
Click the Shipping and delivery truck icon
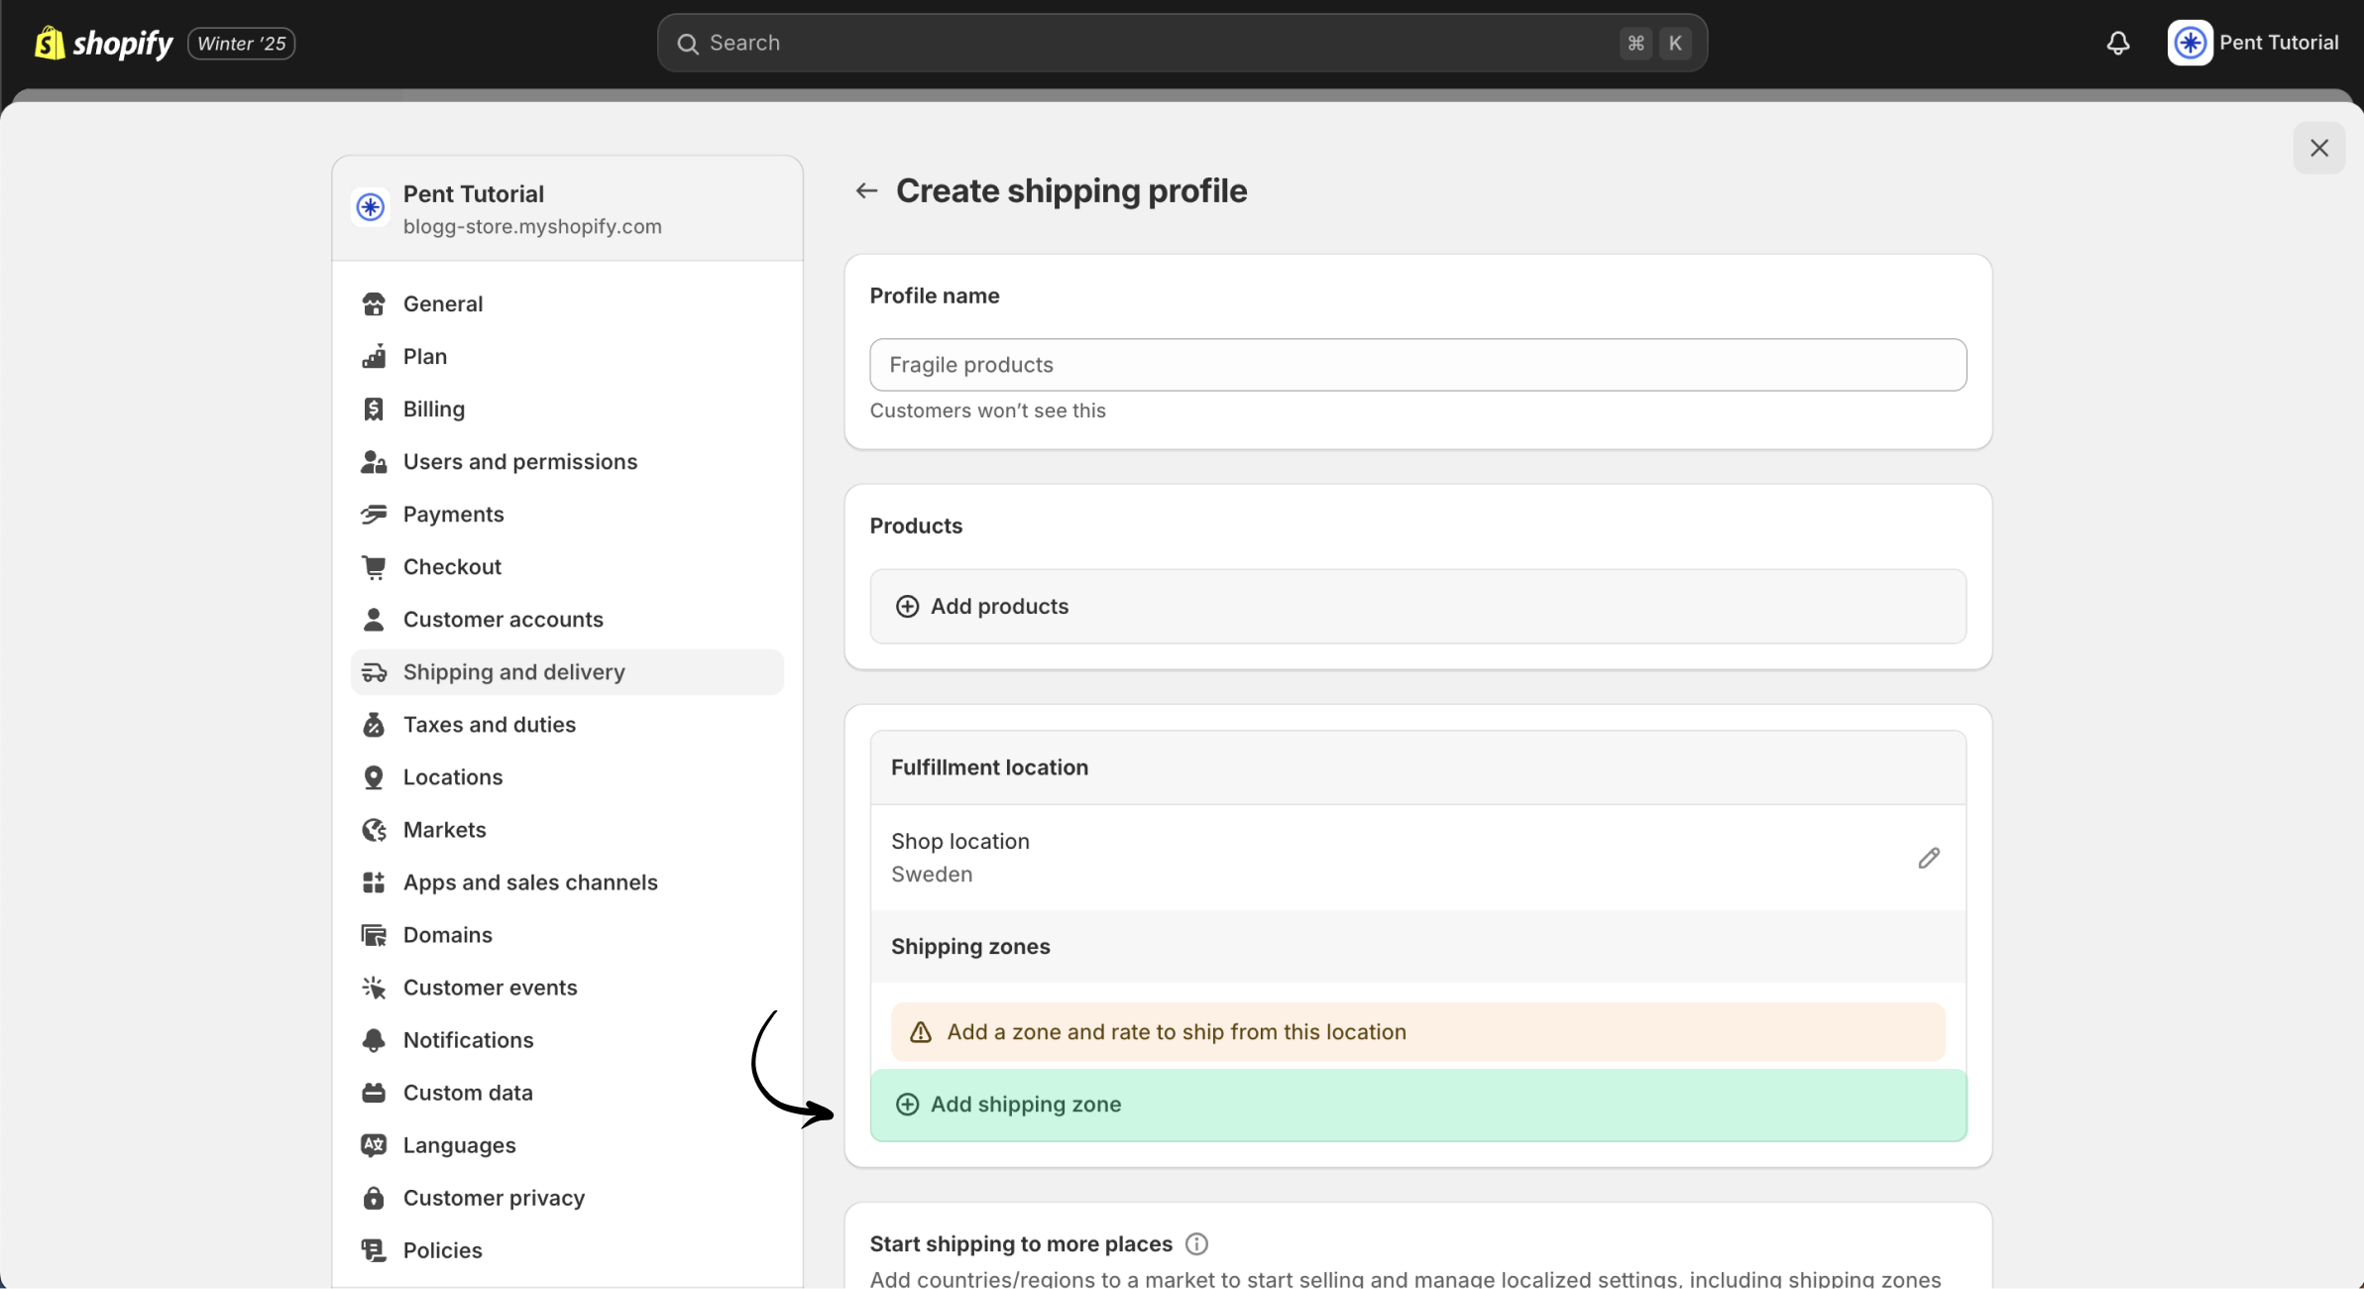(x=374, y=672)
